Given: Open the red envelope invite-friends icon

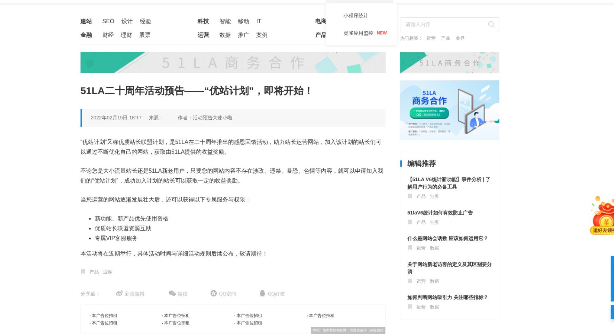Looking at the screenshot, I should click(x=602, y=216).
